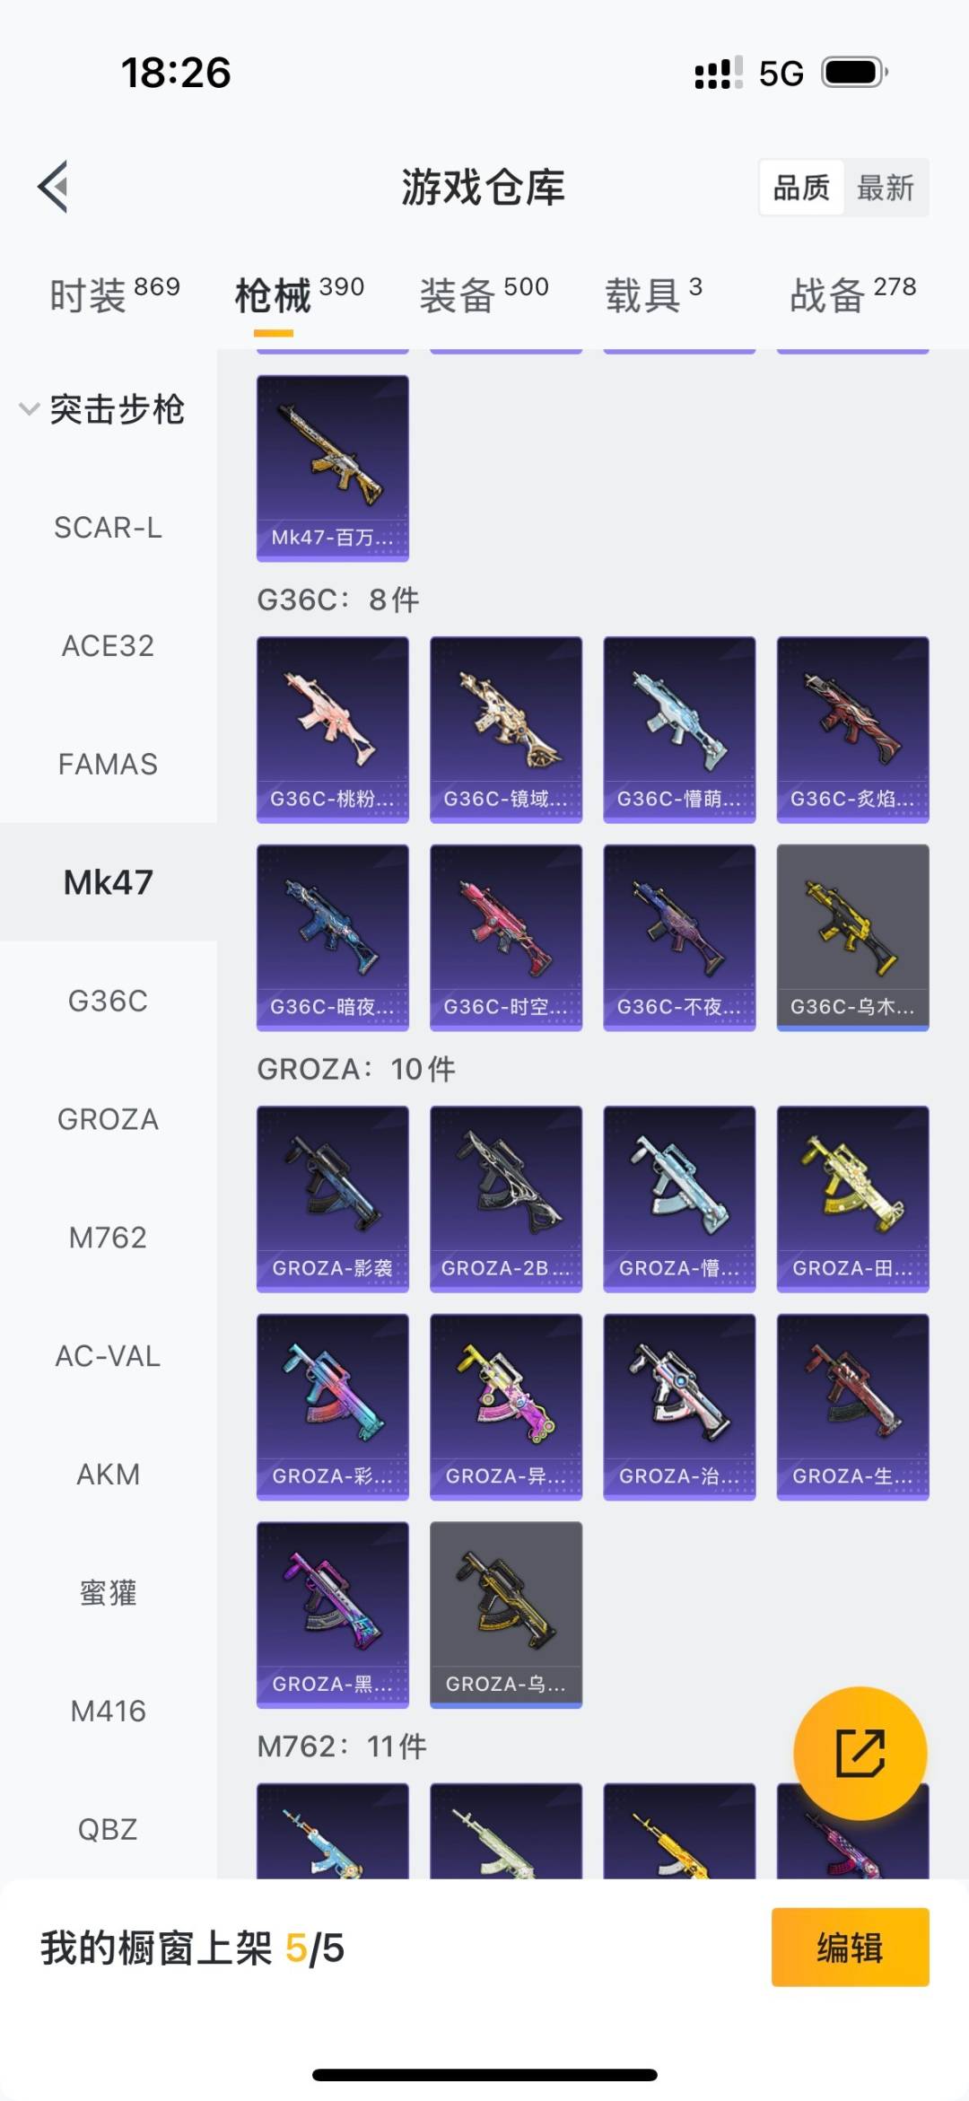Select SCAR-L in the weapon sidebar
This screenshot has height=2101, width=969.
point(109,528)
